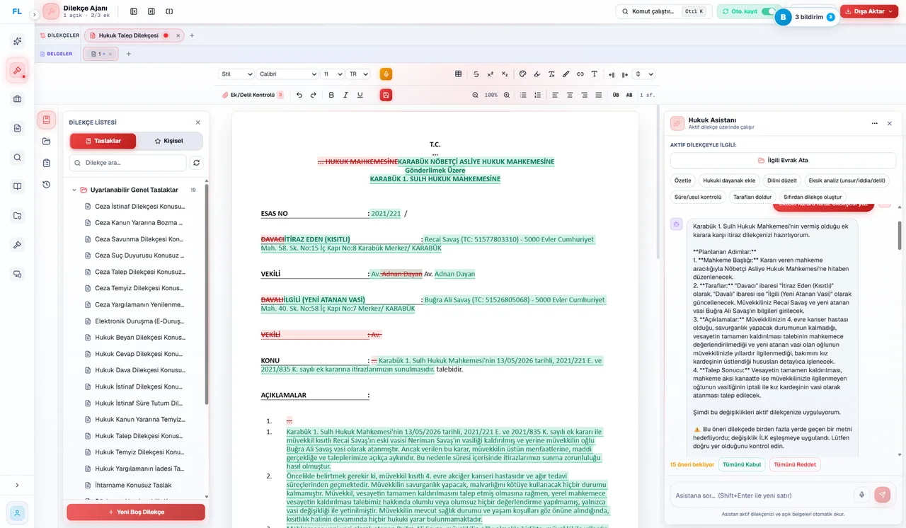
Task: Click the microphone icon in assistant input
Action: click(x=861, y=495)
